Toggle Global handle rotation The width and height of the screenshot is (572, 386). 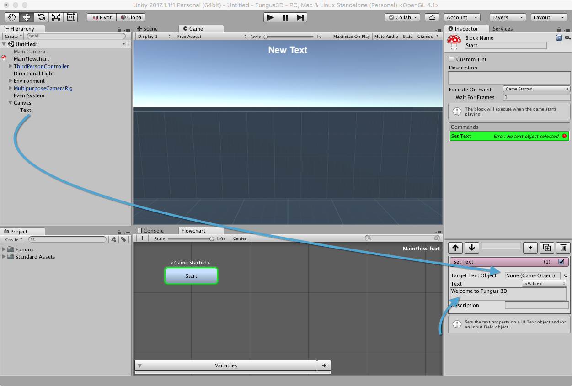click(131, 17)
